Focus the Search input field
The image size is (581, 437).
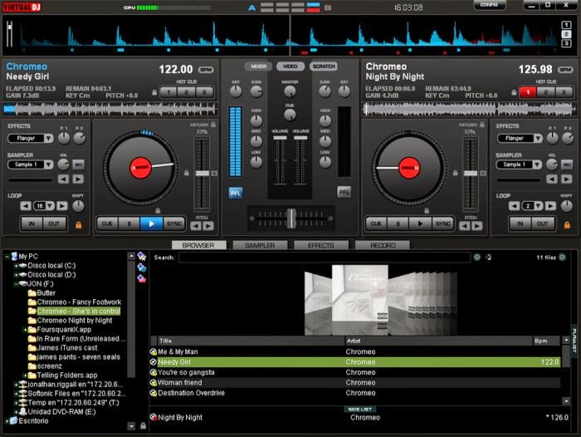[325, 258]
